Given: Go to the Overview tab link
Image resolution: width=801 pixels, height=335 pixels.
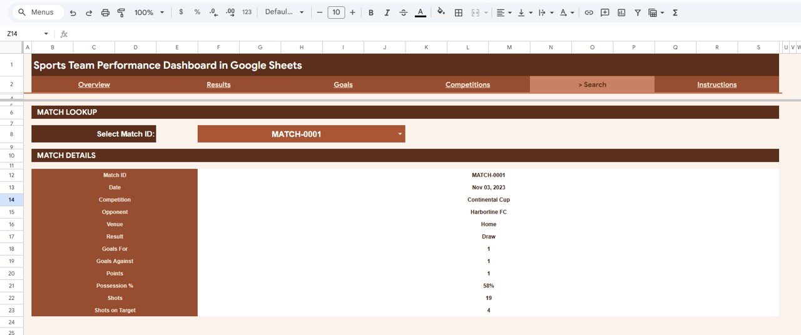Looking at the screenshot, I should coord(94,85).
